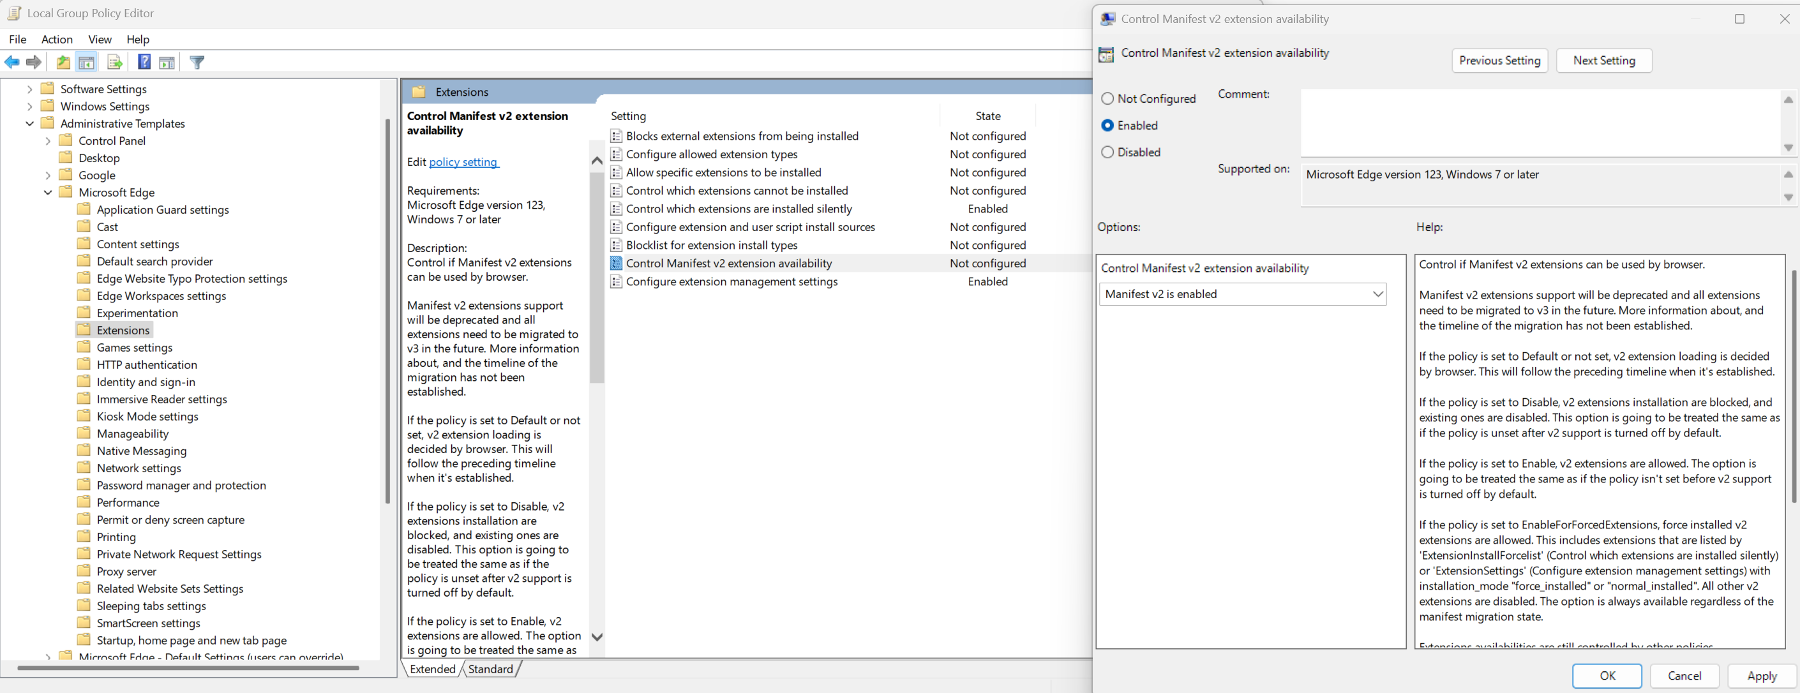Open the 'policy setting' edit link
This screenshot has height=693, width=1800.
click(x=463, y=161)
